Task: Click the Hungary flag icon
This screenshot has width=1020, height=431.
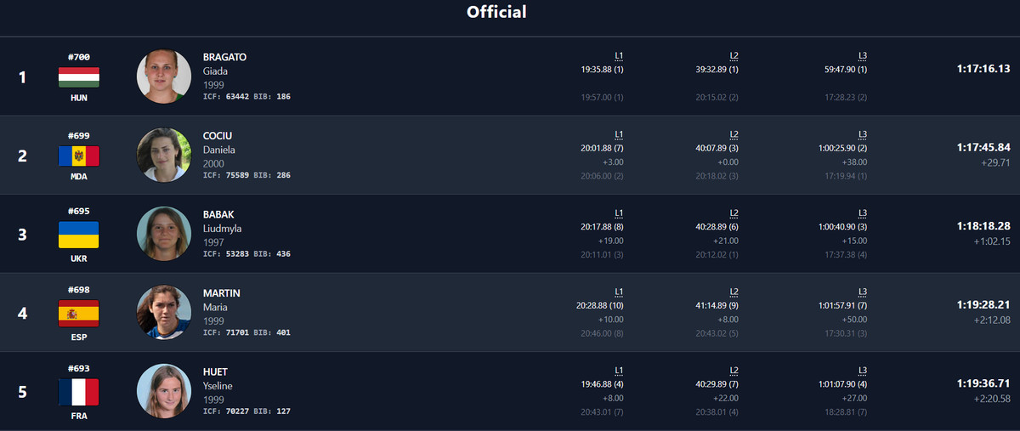Action: pyautogui.click(x=78, y=77)
